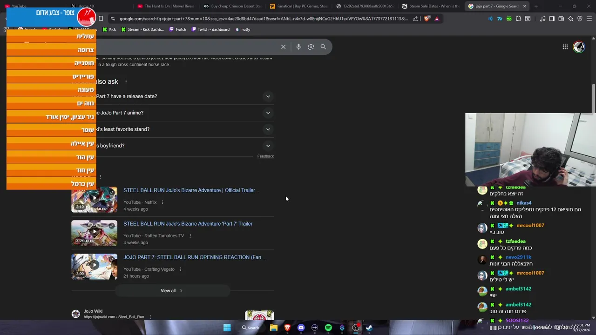Switch to Fanatical Buy PC Games tab
This screenshot has height=335, width=596.
(x=299, y=6)
